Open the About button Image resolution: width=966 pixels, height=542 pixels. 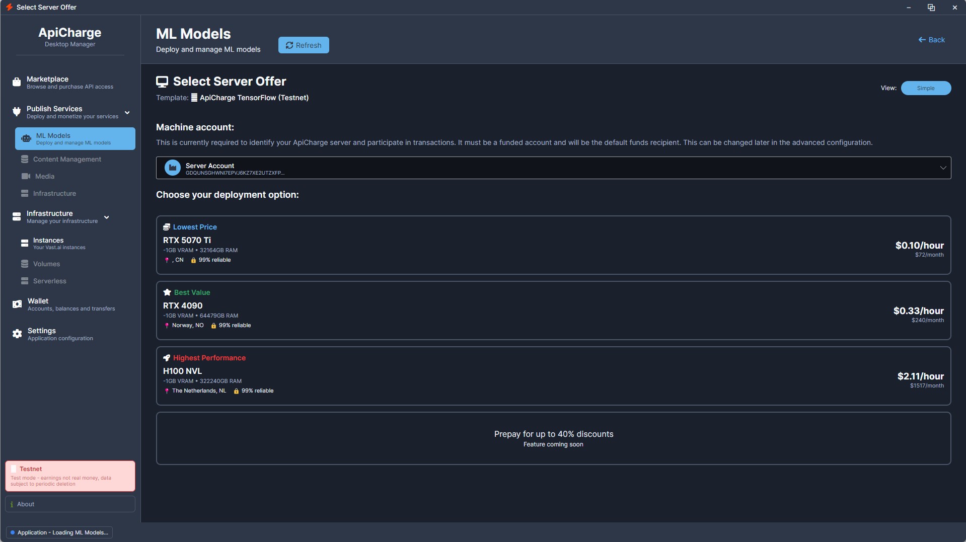click(70, 504)
